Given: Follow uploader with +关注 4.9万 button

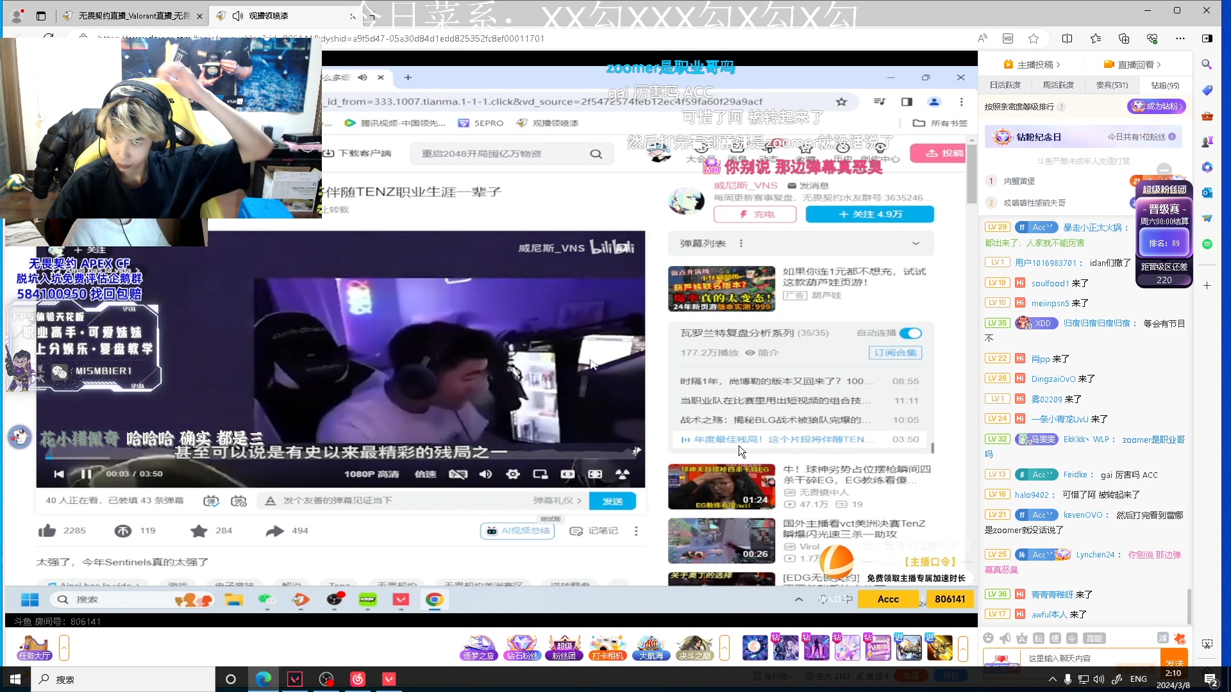Looking at the screenshot, I should 869,215.
